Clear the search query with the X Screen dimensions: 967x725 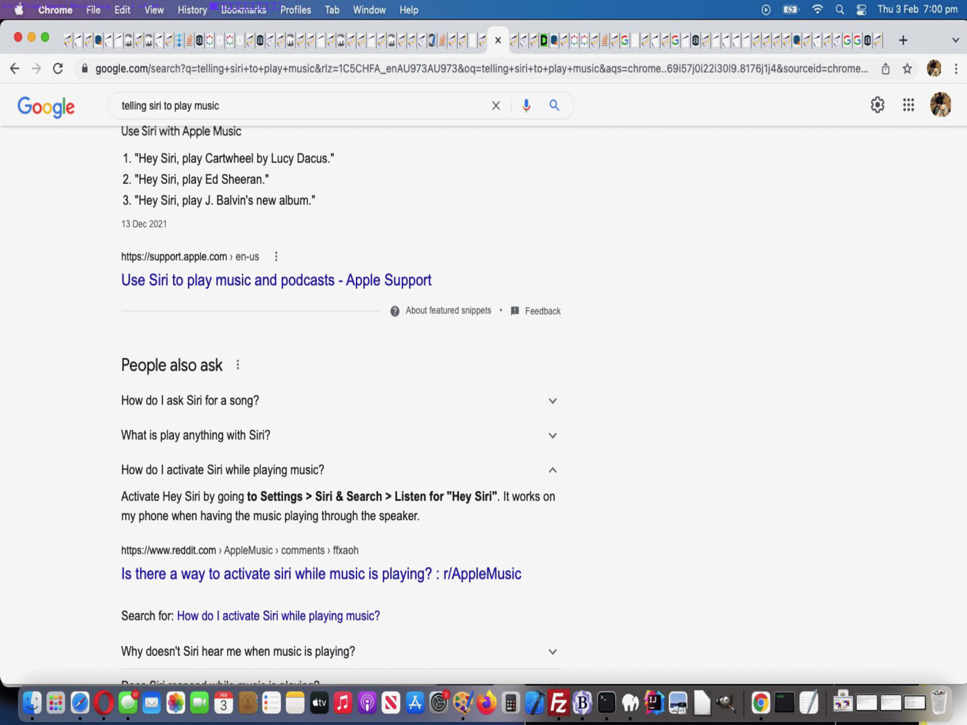coord(496,106)
